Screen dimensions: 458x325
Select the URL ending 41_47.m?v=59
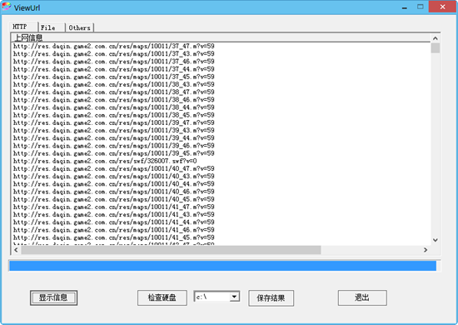click(x=113, y=207)
